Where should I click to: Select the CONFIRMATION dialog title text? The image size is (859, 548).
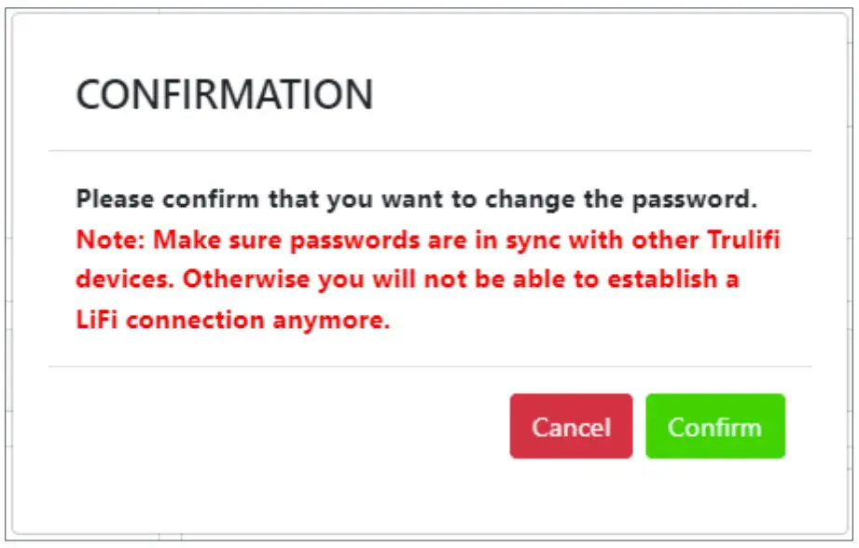coord(227,93)
